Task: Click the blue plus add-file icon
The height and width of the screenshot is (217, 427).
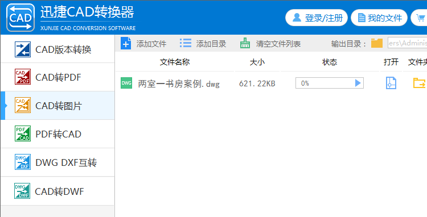Action: click(x=126, y=43)
